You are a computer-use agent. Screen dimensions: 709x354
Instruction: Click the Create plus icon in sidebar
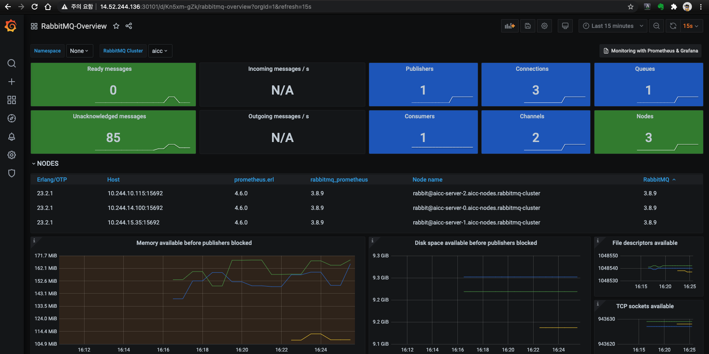tap(12, 82)
